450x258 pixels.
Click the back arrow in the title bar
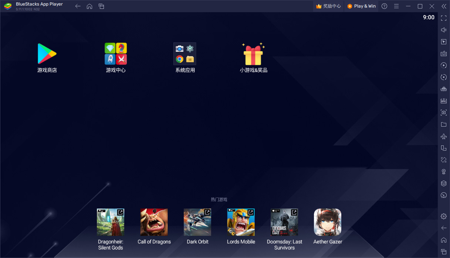point(78,6)
